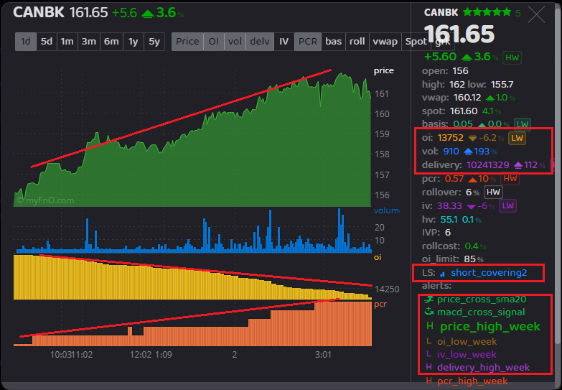Screen dimensions: 562x390
Task: Toggle the vol chart series
Action: (x=235, y=42)
